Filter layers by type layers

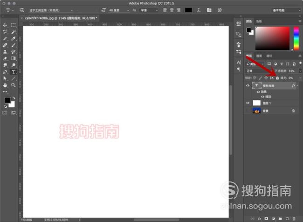pos(282,64)
